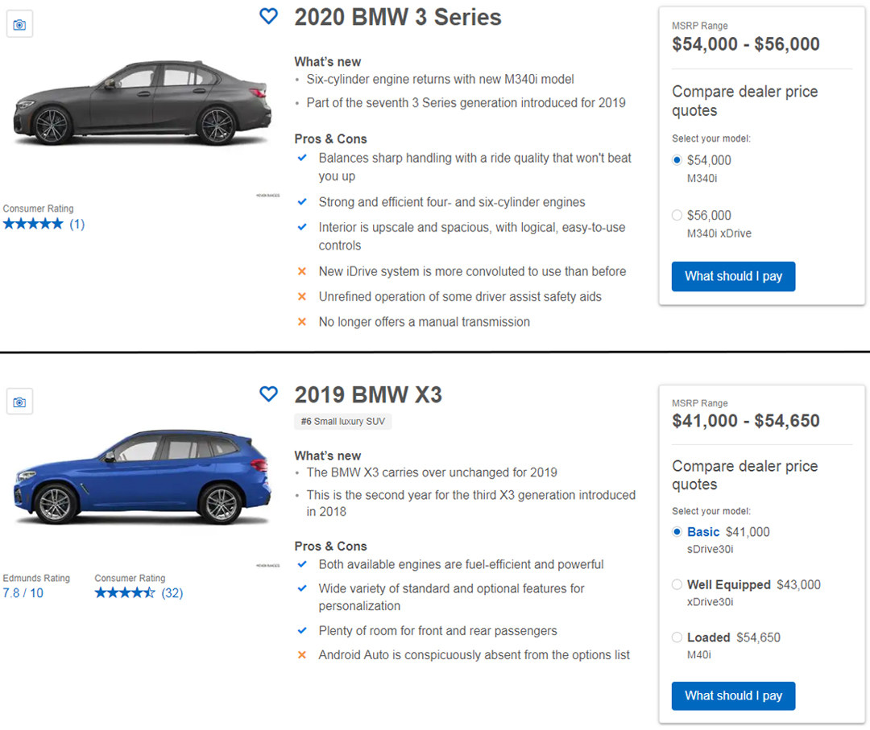Open the 2020 BMW 3 Series title link
Image resolution: width=870 pixels, height=730 pixels.
point(397,17)
